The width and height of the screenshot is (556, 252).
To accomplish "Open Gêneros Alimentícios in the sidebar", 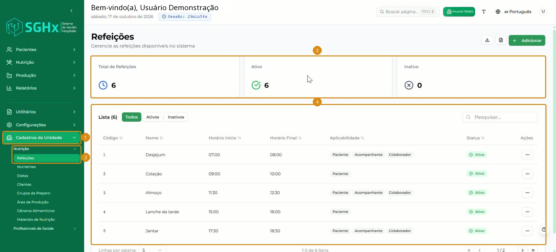I will pos(36,211).
